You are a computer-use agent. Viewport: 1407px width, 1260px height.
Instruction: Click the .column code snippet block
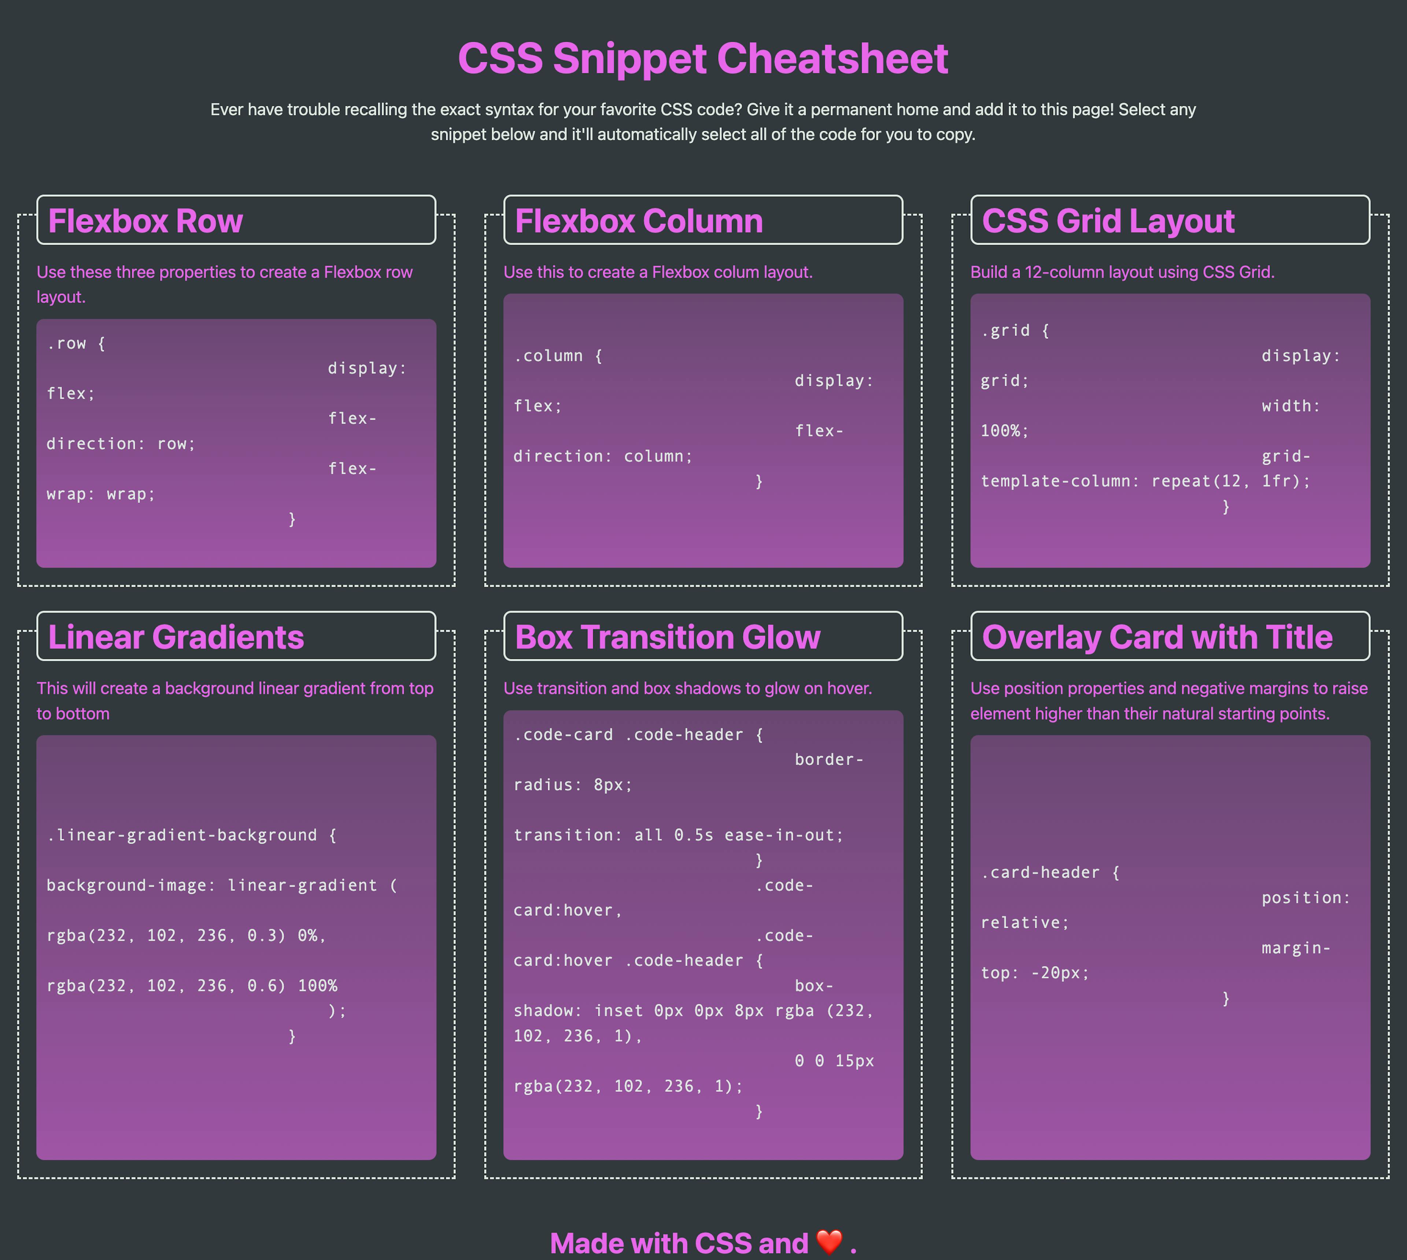(703, 431)
